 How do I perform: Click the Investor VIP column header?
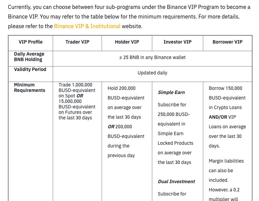point(177,42)
